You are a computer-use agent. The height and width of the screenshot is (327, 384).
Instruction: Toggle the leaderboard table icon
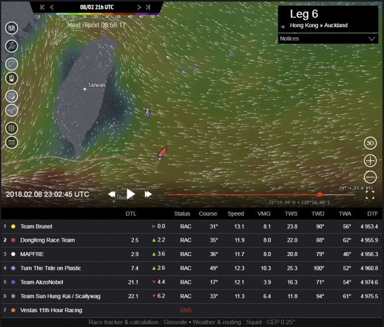[x=11, y=142]
